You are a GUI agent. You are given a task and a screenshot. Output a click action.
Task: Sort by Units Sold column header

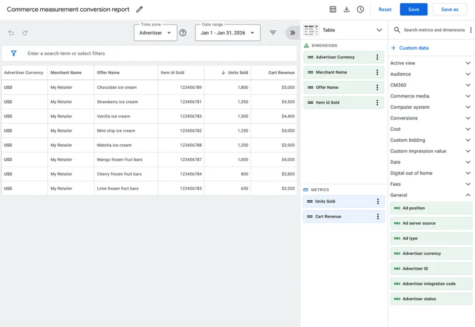point(235,73)
